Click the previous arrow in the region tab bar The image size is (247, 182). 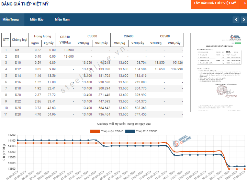point(236,20)
